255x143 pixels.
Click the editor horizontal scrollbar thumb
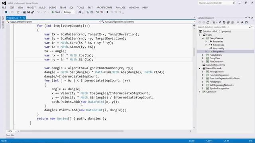pyautogui.click(x=72, y=131)
